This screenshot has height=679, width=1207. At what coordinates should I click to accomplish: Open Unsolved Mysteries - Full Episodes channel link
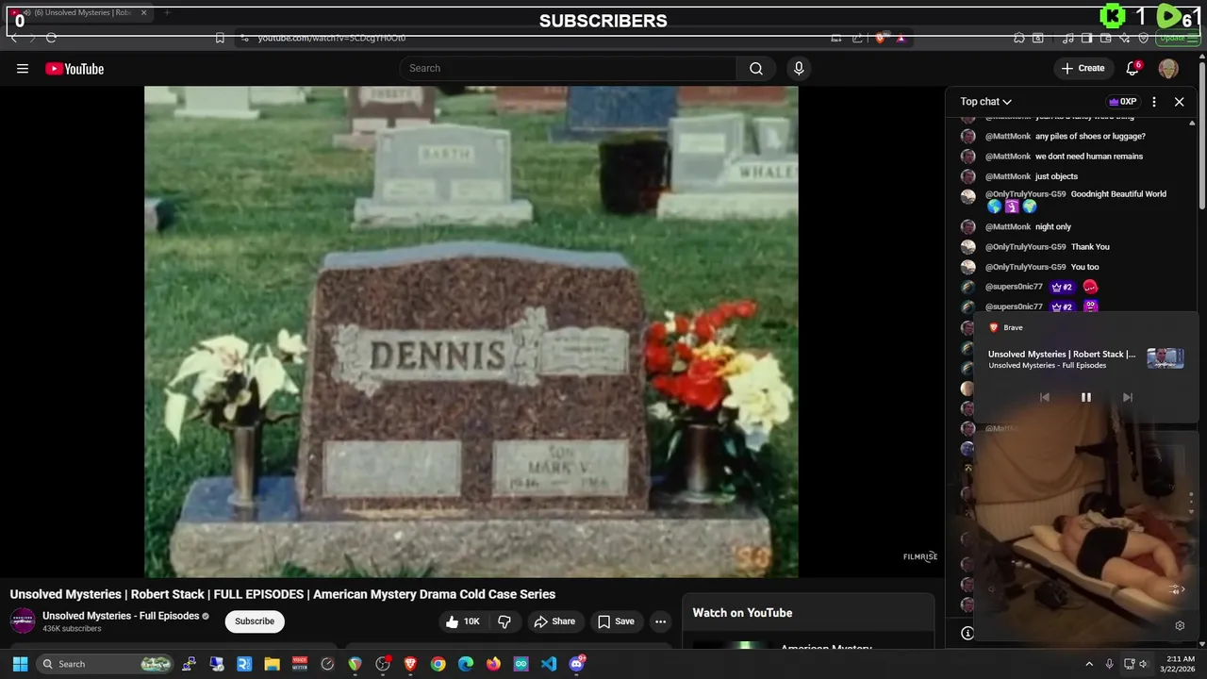click(x=121, y=616)
